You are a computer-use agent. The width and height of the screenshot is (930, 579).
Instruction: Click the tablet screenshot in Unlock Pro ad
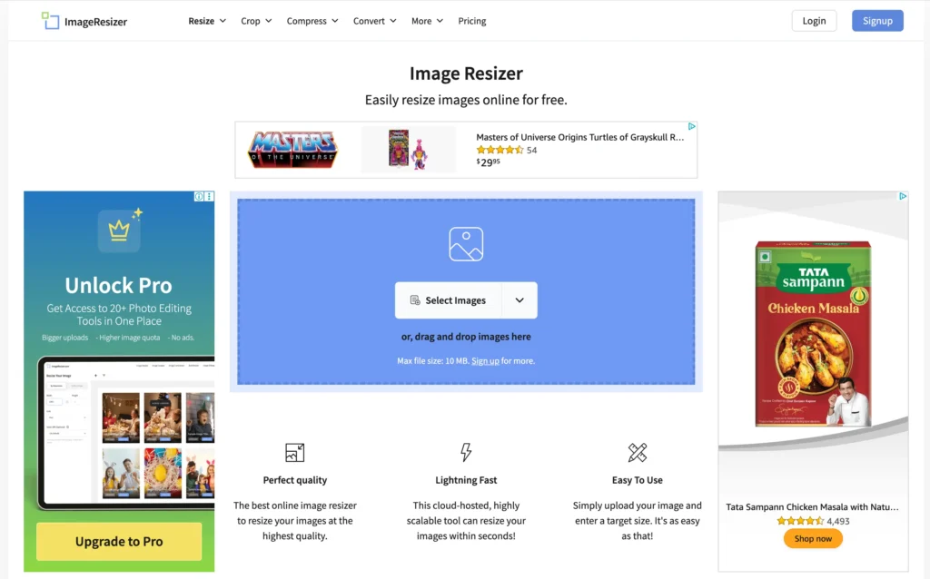click(125, 433)
